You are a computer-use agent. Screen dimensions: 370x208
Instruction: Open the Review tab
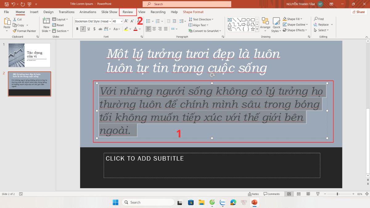click(x=128, y=12)
